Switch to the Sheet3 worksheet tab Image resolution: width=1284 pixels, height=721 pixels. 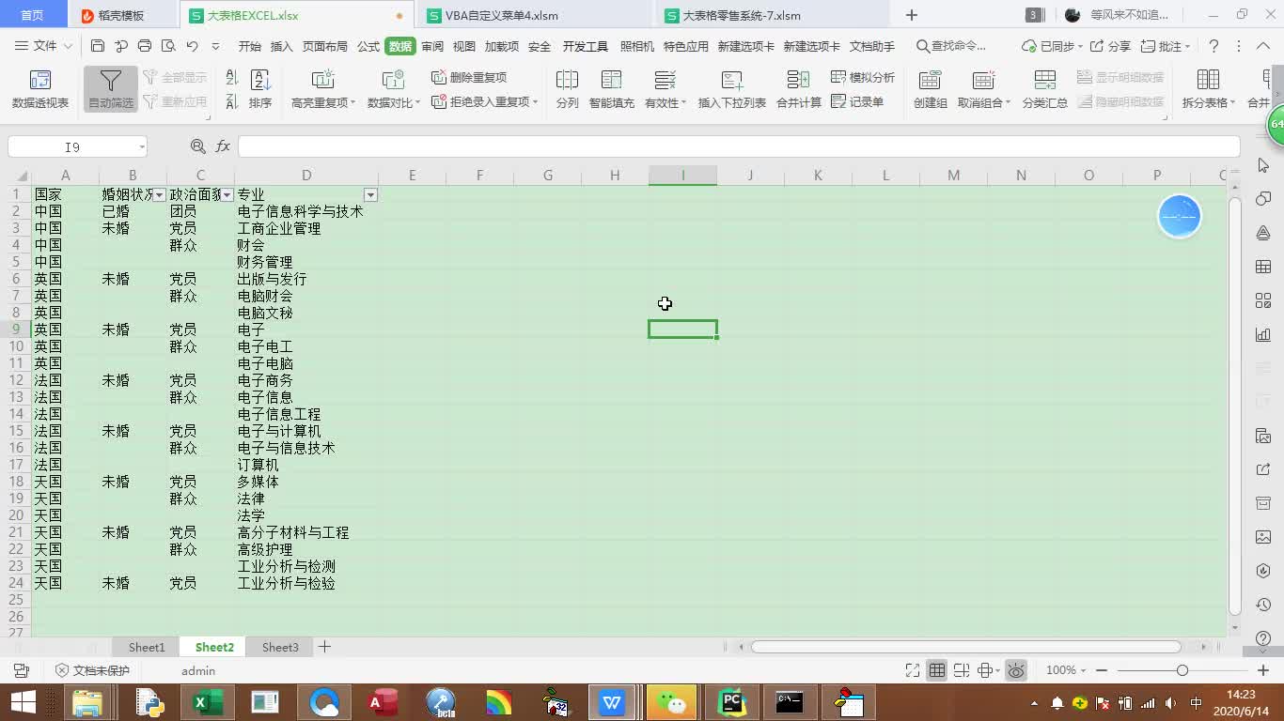pyautogui.click(x=280, y=647)
